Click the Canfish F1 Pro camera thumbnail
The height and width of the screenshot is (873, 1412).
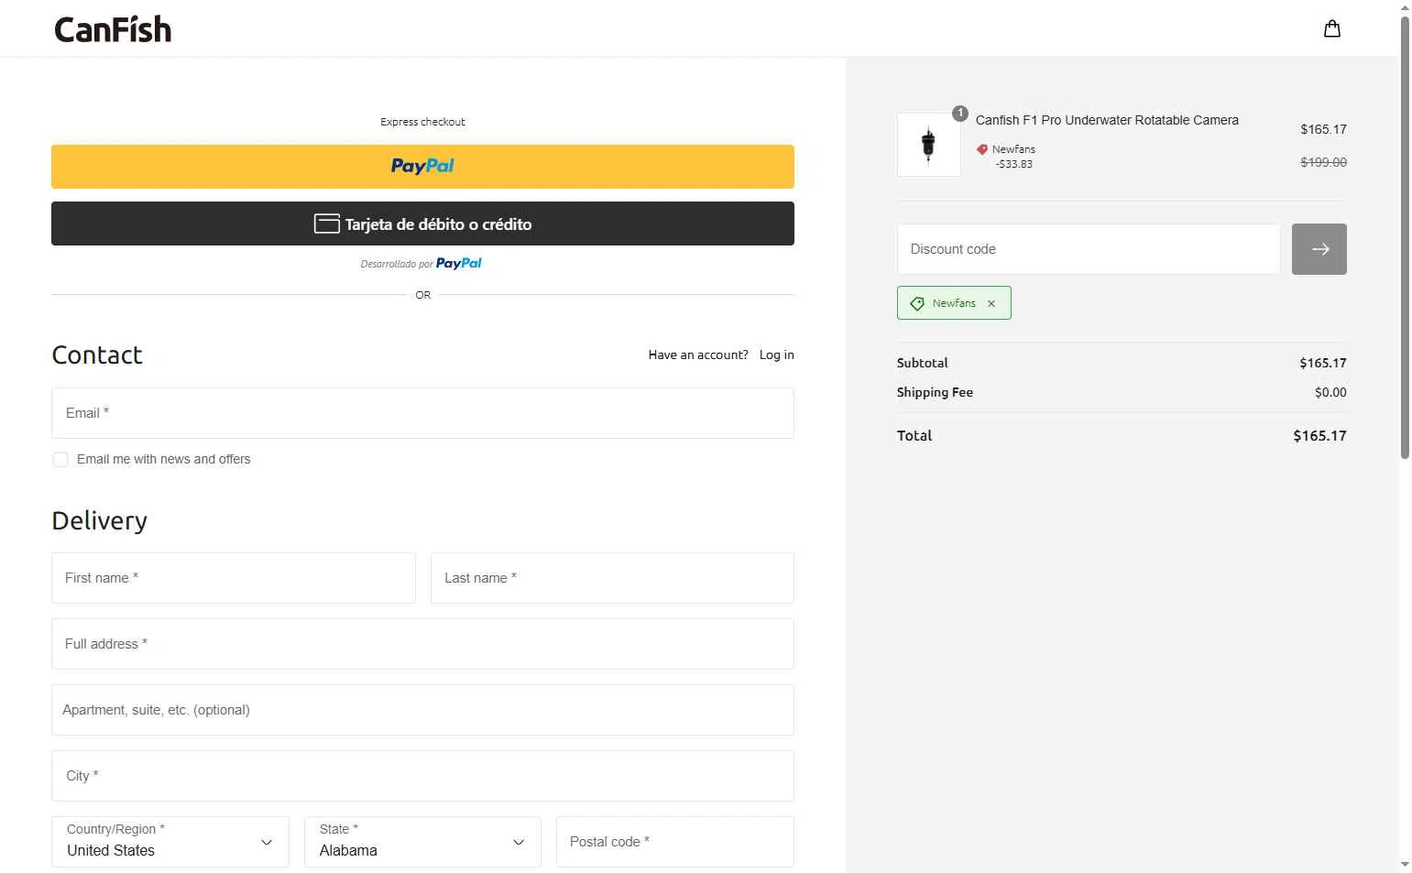coord(929,145)
